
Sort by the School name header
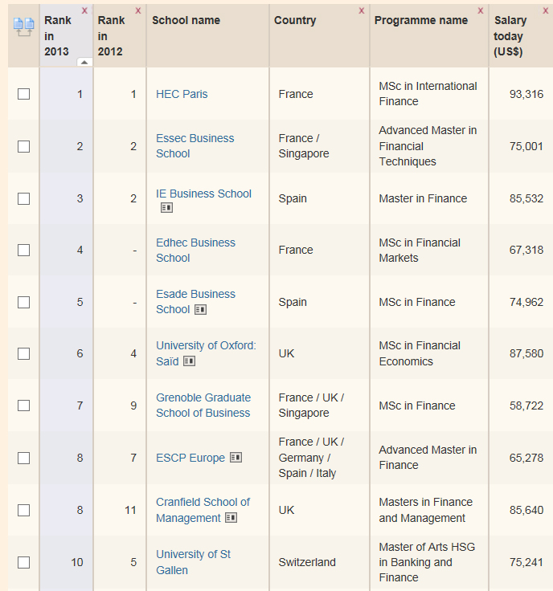click(x=186, y=20)
